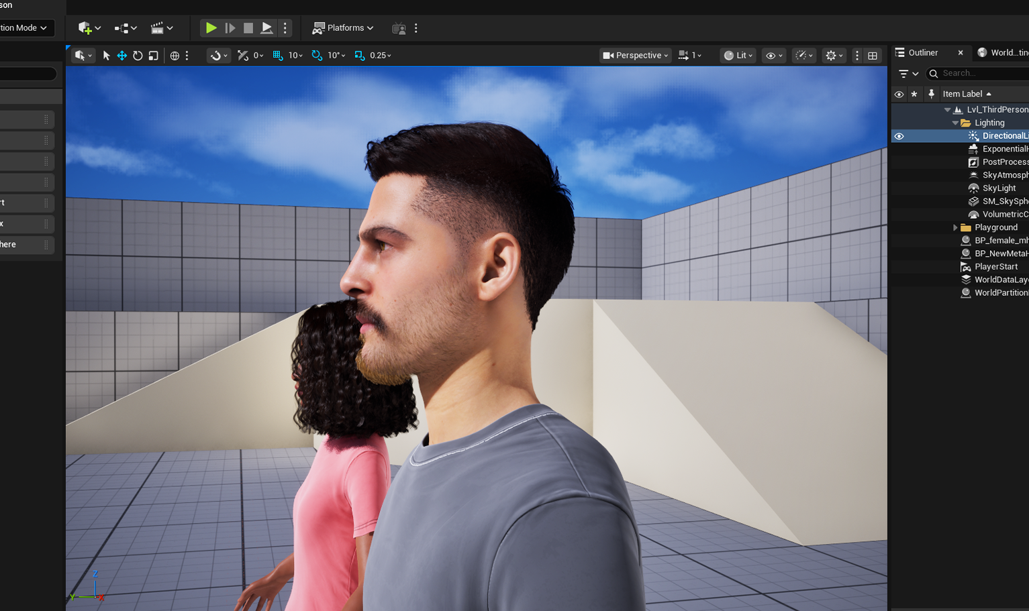Open the surface snapping dropdown

point(218,56)
